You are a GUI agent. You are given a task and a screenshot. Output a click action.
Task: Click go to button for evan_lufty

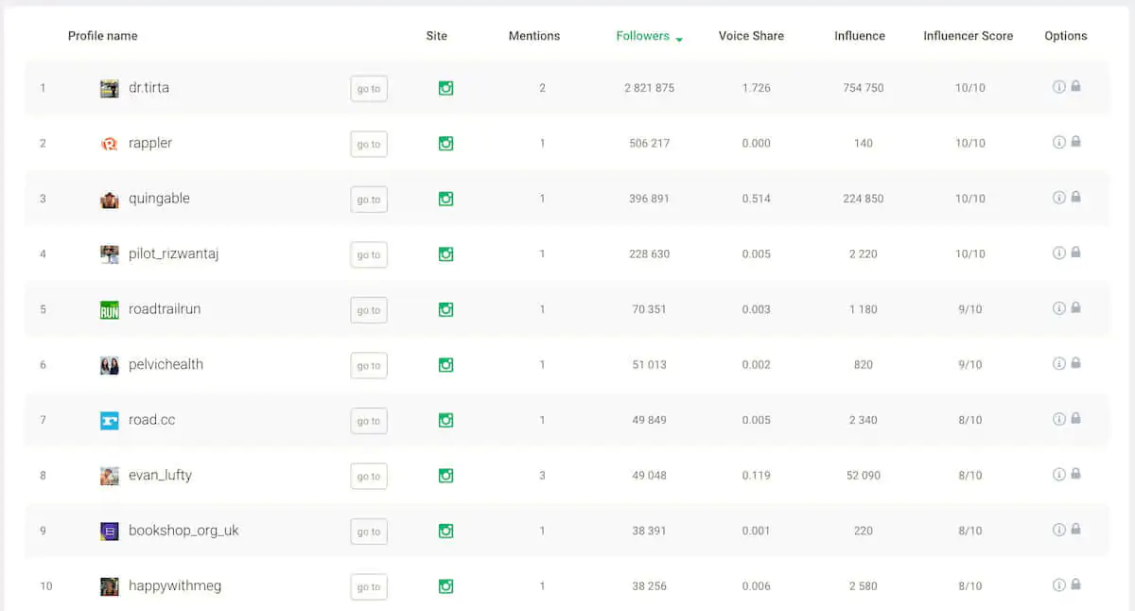click(369, 477)
